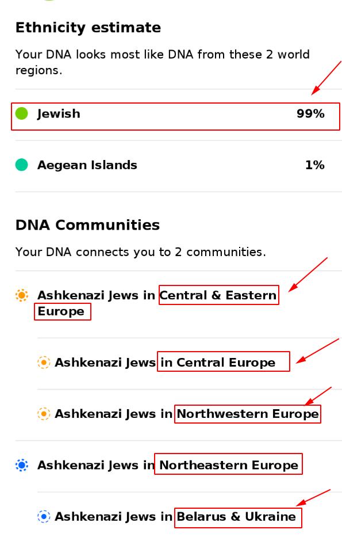Click the DNA Communities heading
The width and height of the screenshot is (342, 541).
coord(87,225)
